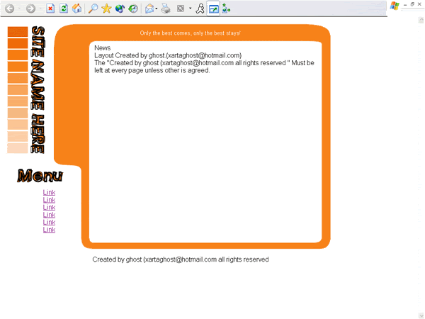The height and width of the screenshot is (319, 425).
Task: Click the lightest peach square at bottom of sidebar
Action: tap(17, 148)
